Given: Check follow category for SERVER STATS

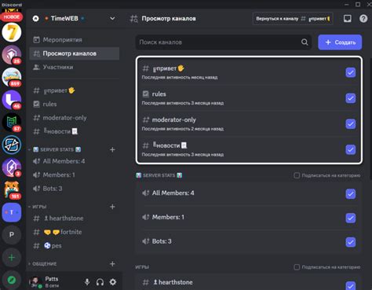Looking at the screenshot, I should [297, 175].
